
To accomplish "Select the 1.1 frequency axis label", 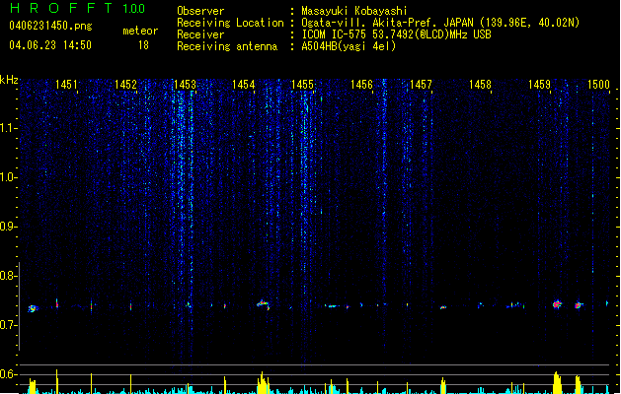I will coord(9,128).
